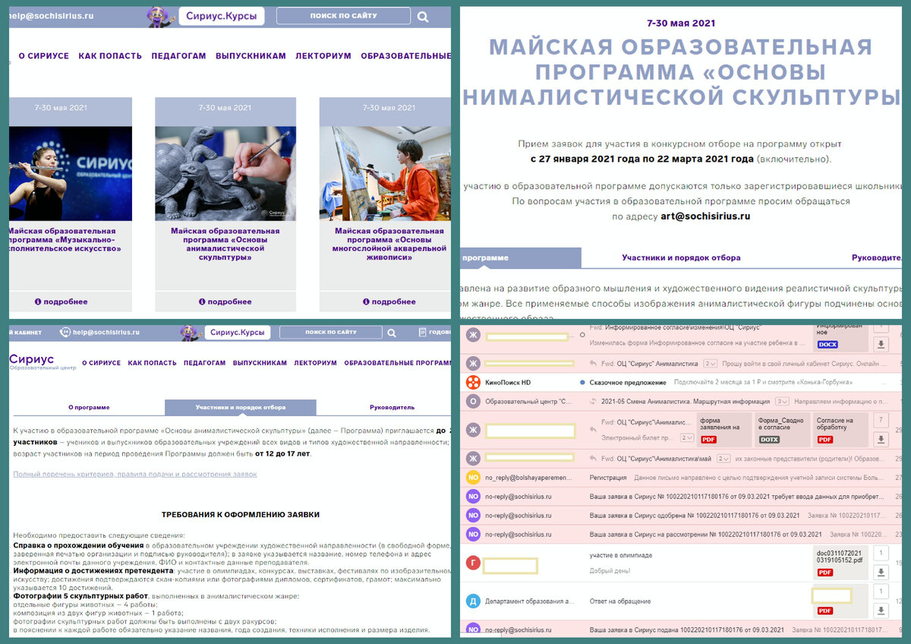Download attachments of the 'Электронный билет' email
This screenshot has width=911, height=644.
coord(881,439)
